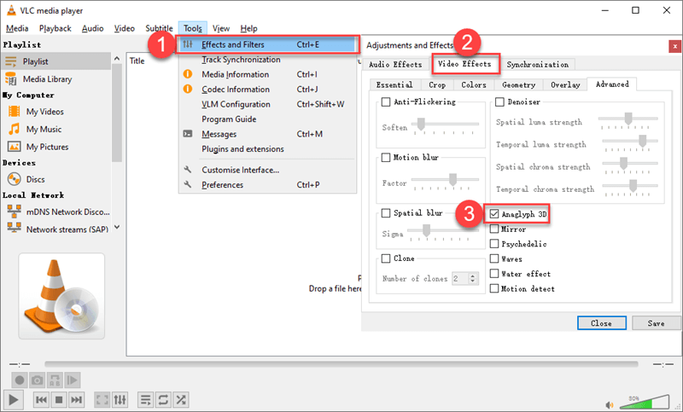Click the Soften slider
This screenshot has width=683, height=412.
[x=445, y=125]
